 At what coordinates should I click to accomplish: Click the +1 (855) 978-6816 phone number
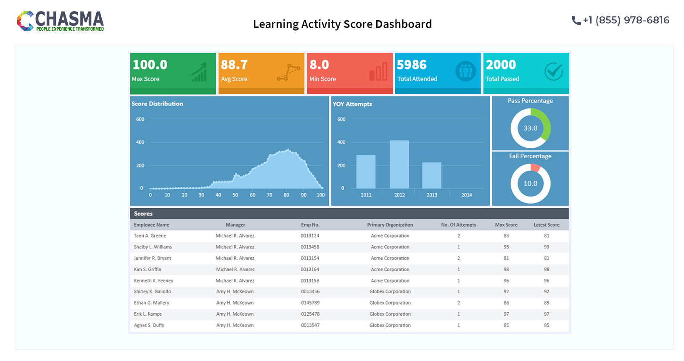626,20
